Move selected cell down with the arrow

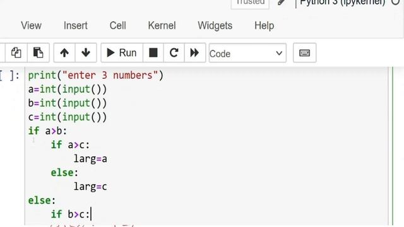[86, 53]
